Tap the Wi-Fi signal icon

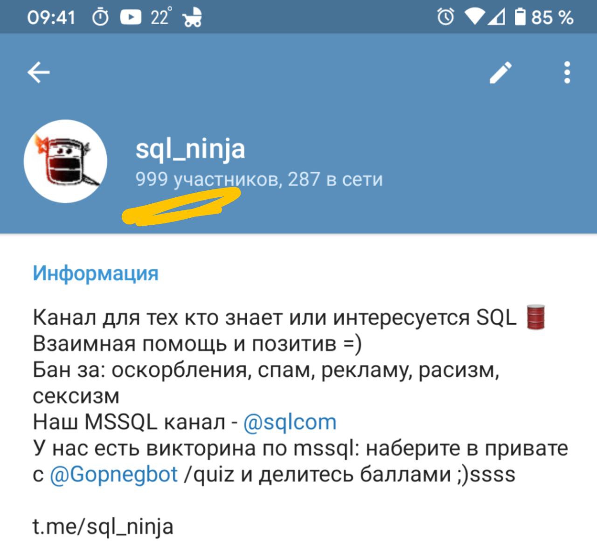pyautogui.click(x=474, y=18)
